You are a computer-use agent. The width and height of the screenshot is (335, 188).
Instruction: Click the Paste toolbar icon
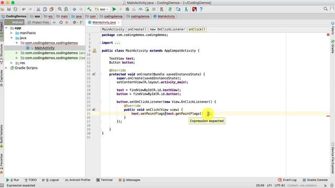(x=51, y=9)
